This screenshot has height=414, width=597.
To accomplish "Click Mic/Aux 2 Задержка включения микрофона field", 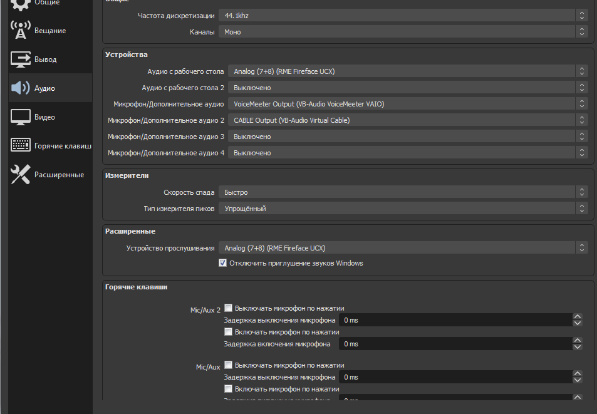I will click(455, 344).
